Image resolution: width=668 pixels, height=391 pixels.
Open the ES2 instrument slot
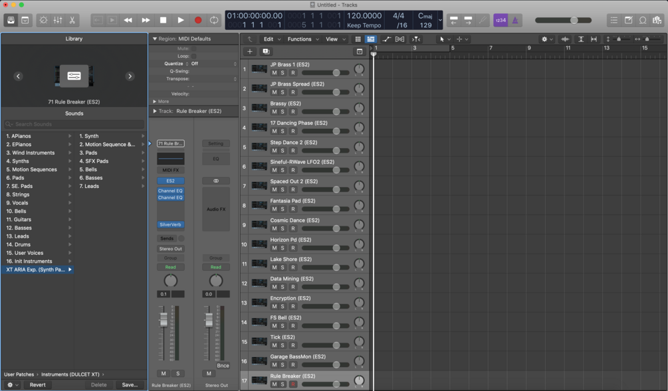[x=170, y=181]
